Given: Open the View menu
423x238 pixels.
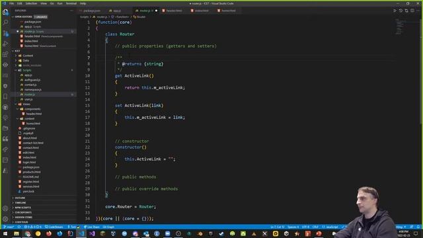Looking at the screenshot, I should click(44, 3).
